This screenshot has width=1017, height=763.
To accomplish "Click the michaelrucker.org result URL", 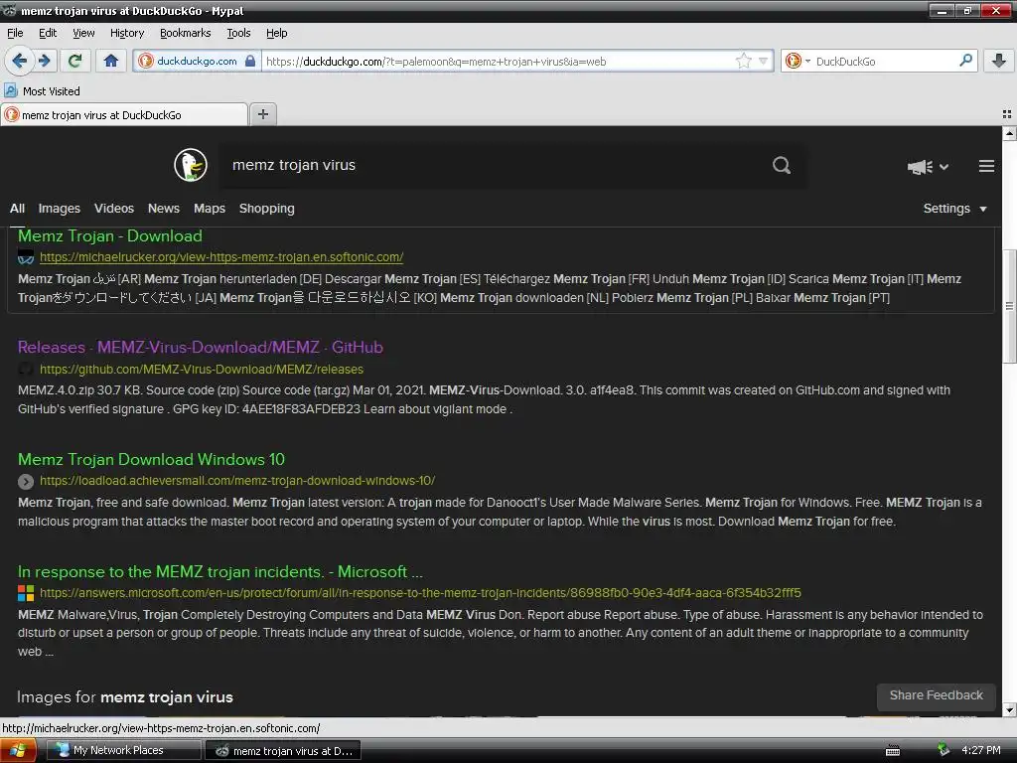I will pyautogui.click(x=221, y=257).
